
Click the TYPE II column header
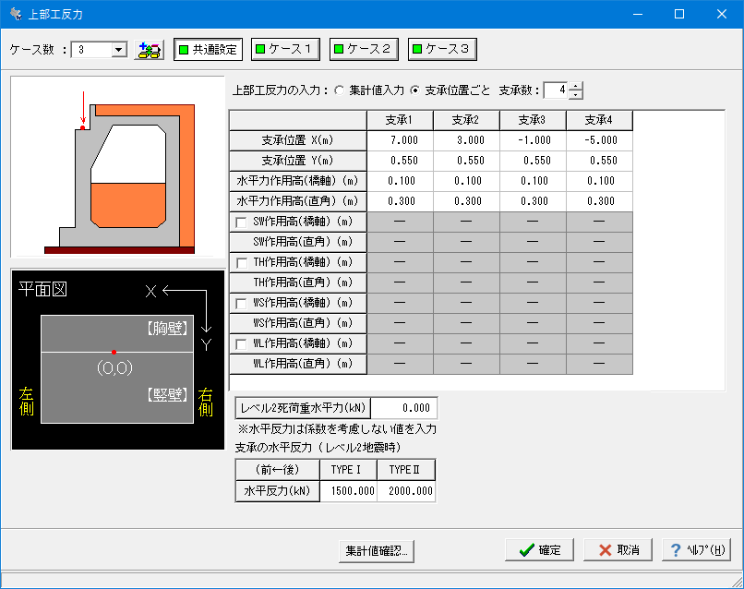coord(406,470)
